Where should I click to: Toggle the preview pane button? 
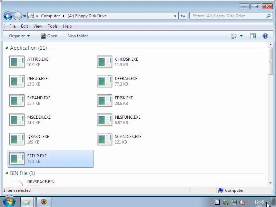253,36
